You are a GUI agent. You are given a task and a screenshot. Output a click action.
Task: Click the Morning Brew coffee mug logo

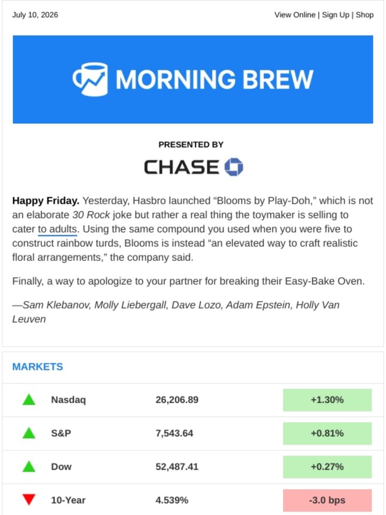90,79
